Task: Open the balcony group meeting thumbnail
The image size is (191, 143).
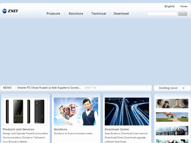Action: [172, 131]
